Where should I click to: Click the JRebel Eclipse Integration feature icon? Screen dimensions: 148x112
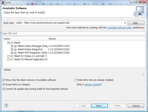[x=15, y=49]
